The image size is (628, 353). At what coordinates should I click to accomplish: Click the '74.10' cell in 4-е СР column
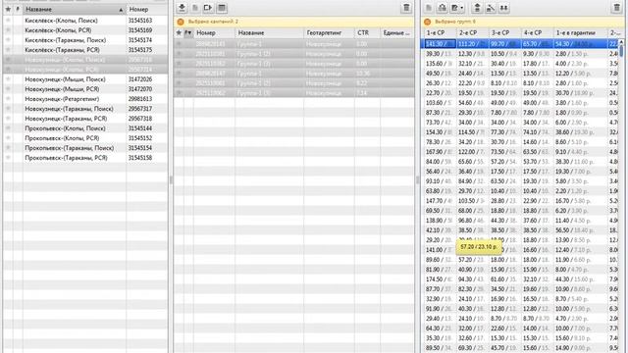(538, 132)
